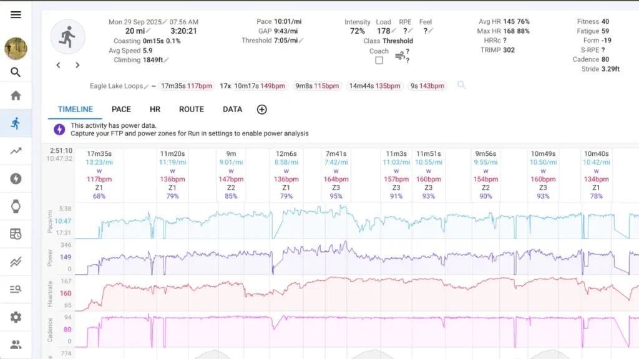
Task: Click the magnifier next to the interval chips
Action: (x=462, y=85)
